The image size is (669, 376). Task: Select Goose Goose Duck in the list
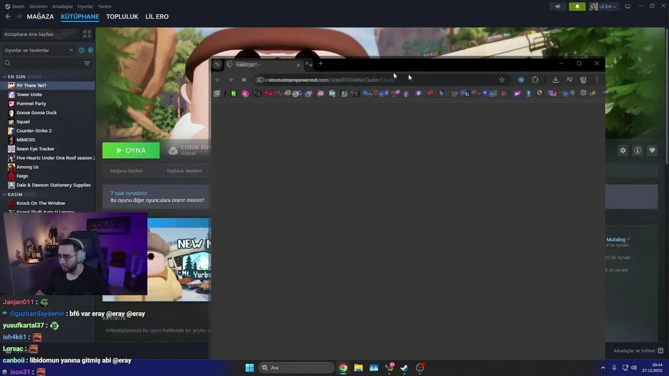coord(48,112)
